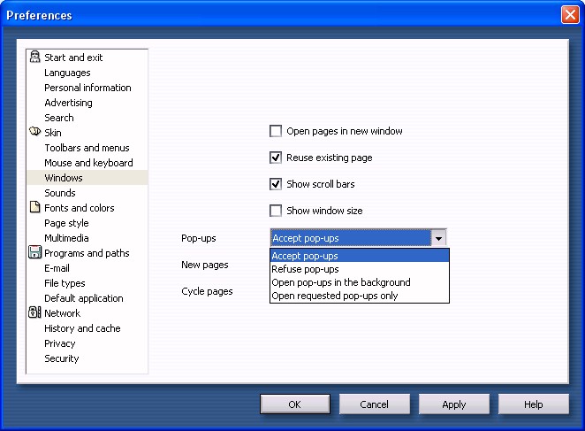Viewport: 585px width, 431px height.
Task: Collapse the Pop-ups dropdown arrow
Action: pyautogui.click(x=437, y=238)
